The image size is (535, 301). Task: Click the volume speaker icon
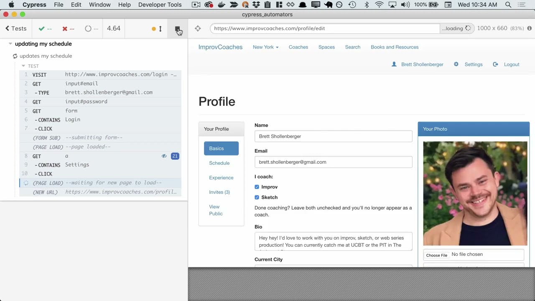(405, 5)
